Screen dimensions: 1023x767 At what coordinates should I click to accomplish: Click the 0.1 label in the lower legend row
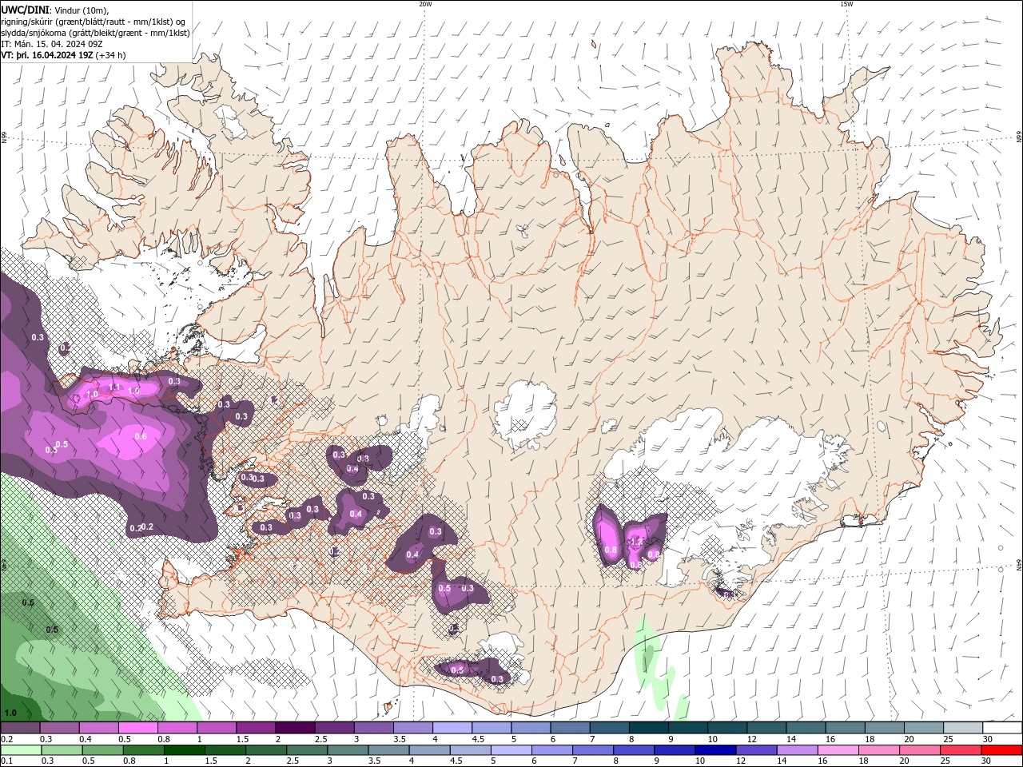pos(6,761)
